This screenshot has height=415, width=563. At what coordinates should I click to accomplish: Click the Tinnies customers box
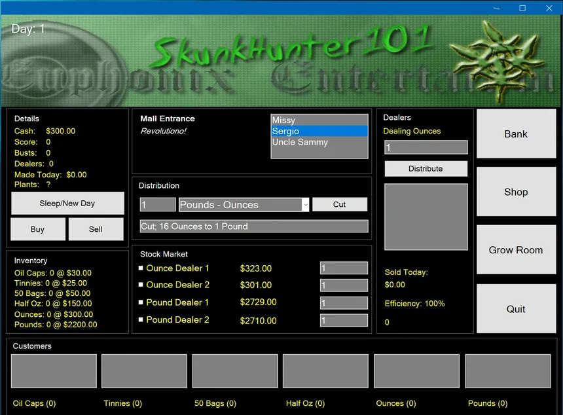(144, 371)
